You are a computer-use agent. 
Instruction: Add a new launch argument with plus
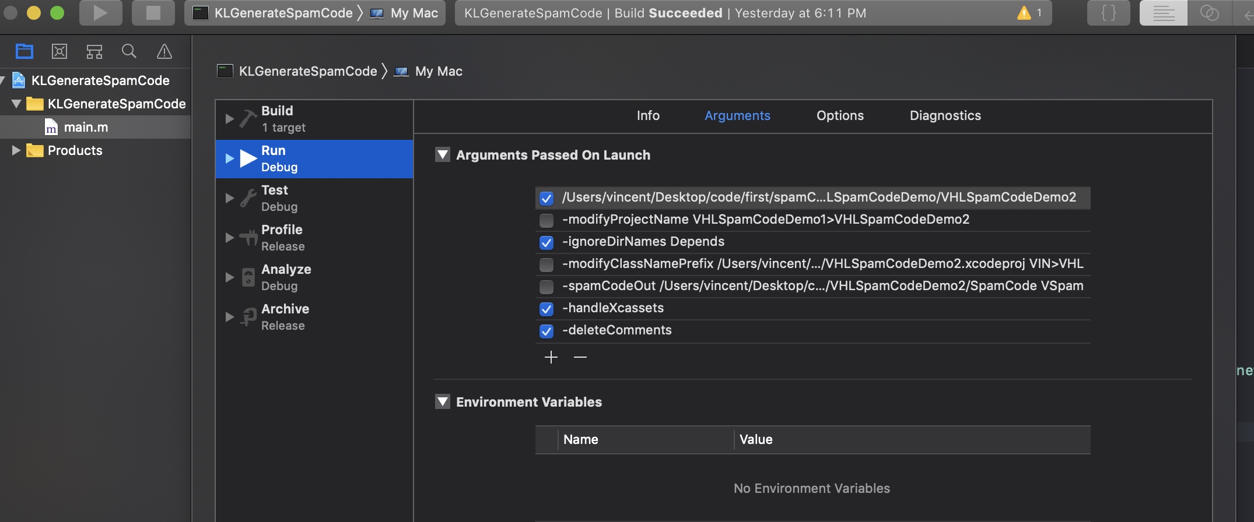tap(551, 357)
